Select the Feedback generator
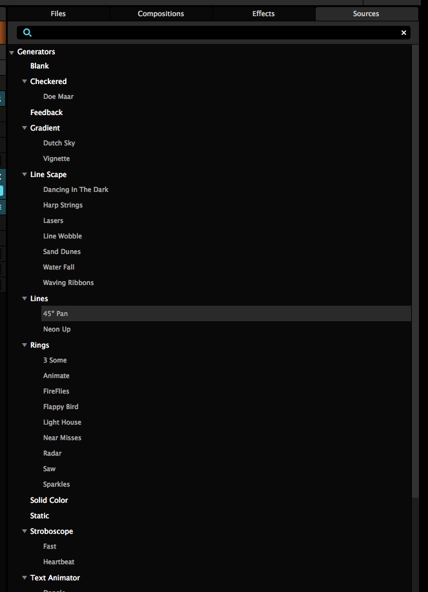428x592 pixels. [x=46, y=112]
